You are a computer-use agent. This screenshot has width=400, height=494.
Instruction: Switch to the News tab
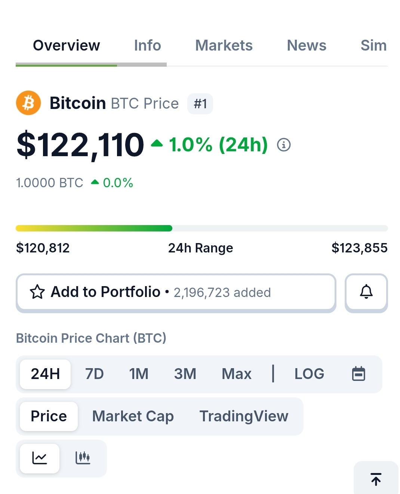306,46
